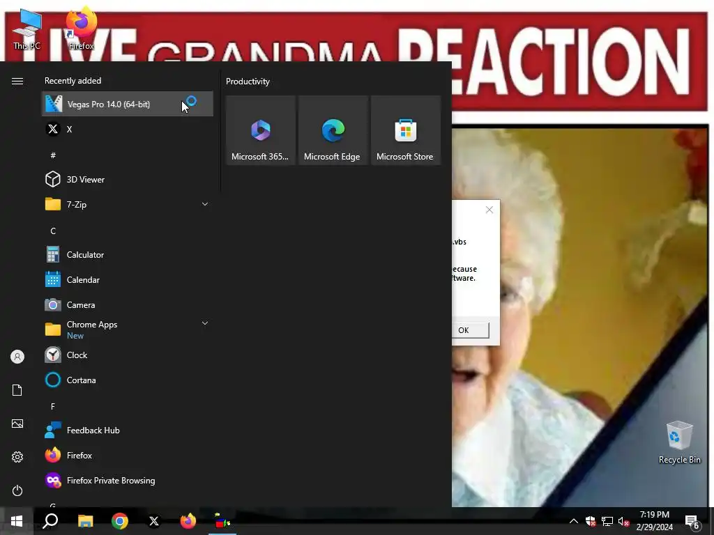
Task: Open the volume tray icon
Action: [623, 521]
